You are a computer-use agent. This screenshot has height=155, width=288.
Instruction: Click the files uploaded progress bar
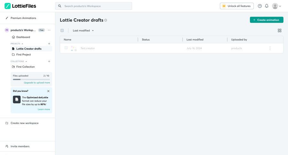pos(31,79)
